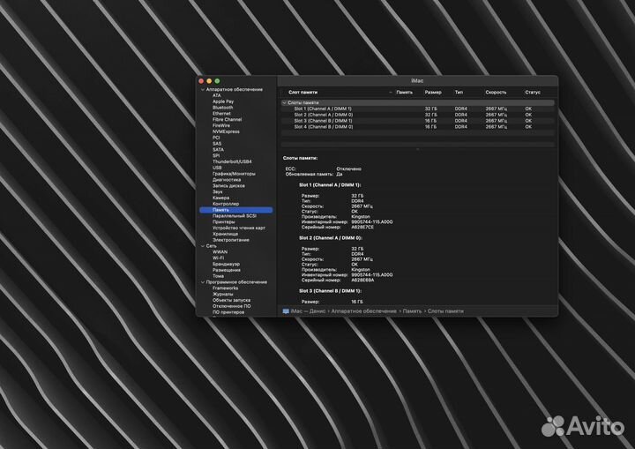Open NVMExpress in the sidebar
Screen dimensions: 635x449
(226, 131)
